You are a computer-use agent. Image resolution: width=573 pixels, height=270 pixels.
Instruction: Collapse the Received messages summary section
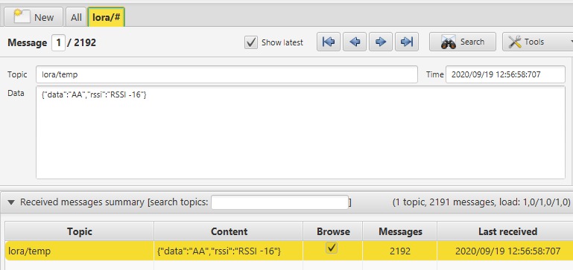11,202
